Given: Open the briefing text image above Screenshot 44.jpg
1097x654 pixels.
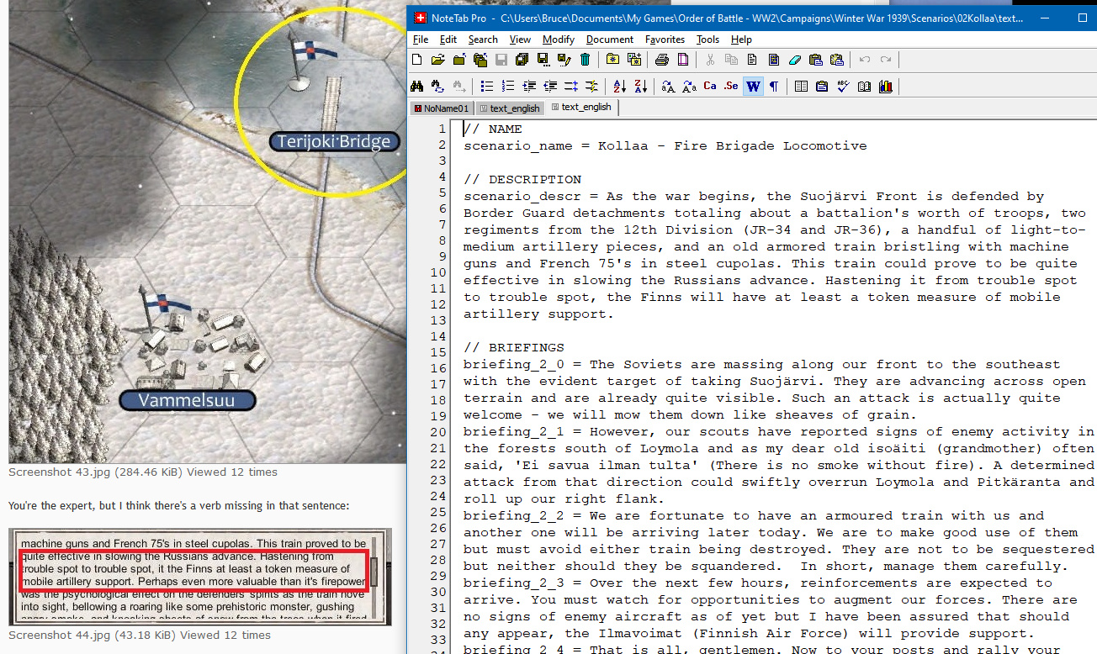Looking at the screenshot, I should click(x=200, y=578).
